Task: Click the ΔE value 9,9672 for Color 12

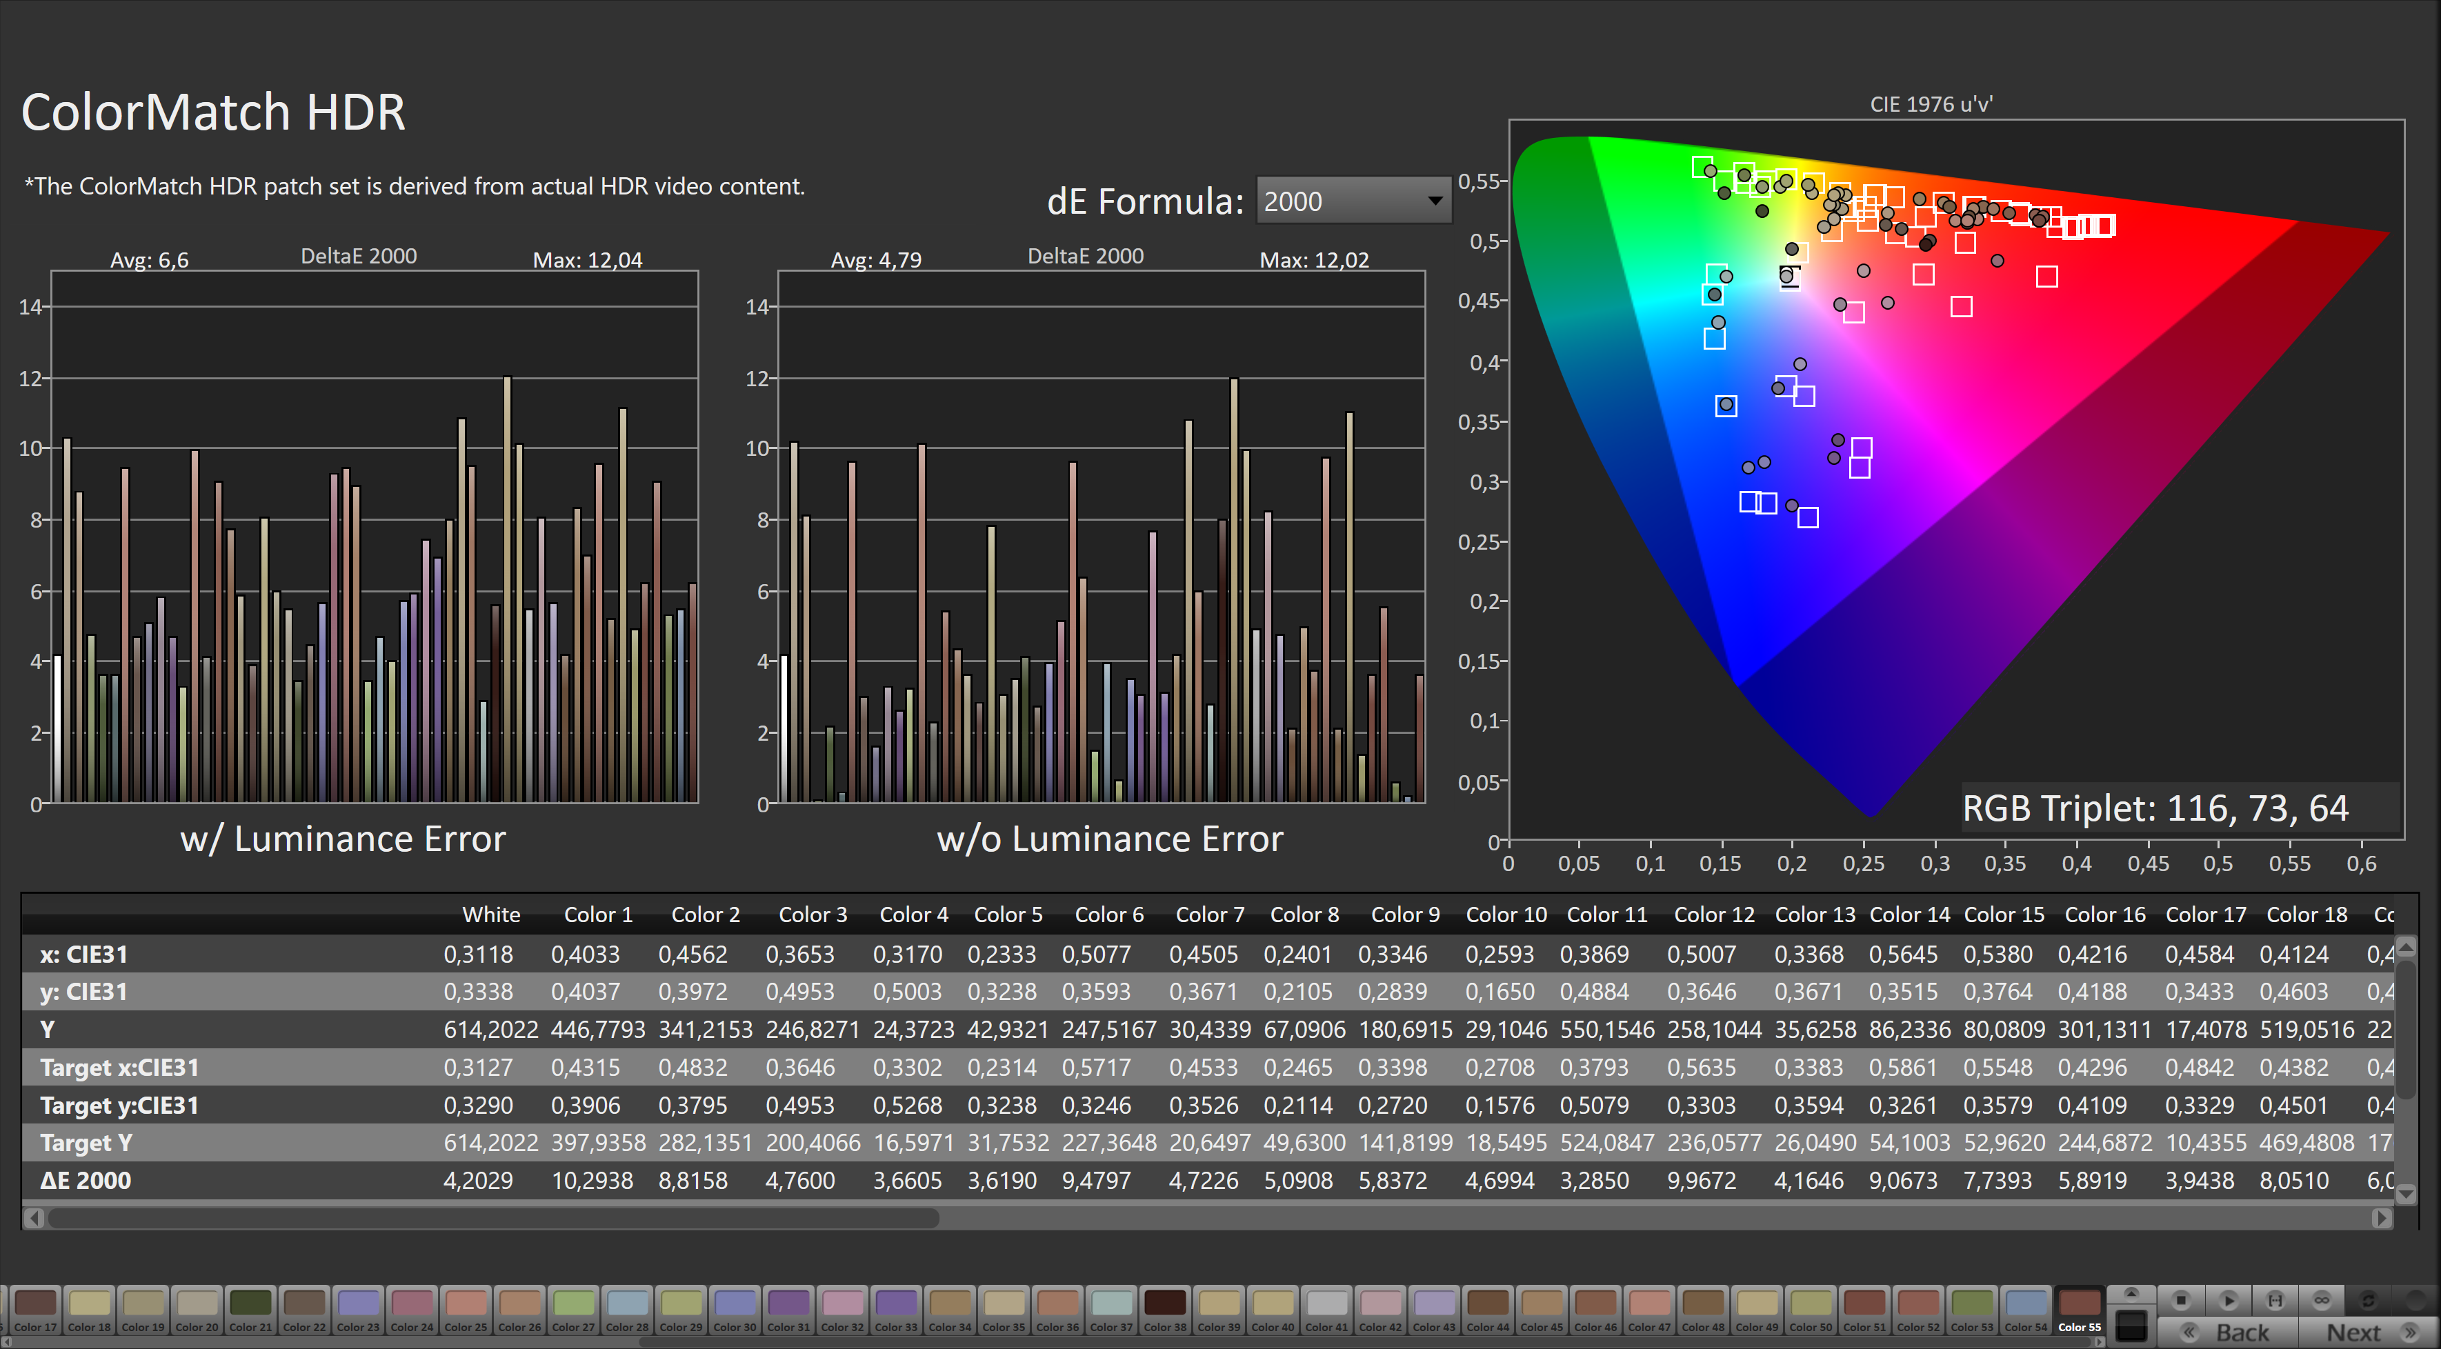Action: pyautogui.click(x=1702, y=1181)
